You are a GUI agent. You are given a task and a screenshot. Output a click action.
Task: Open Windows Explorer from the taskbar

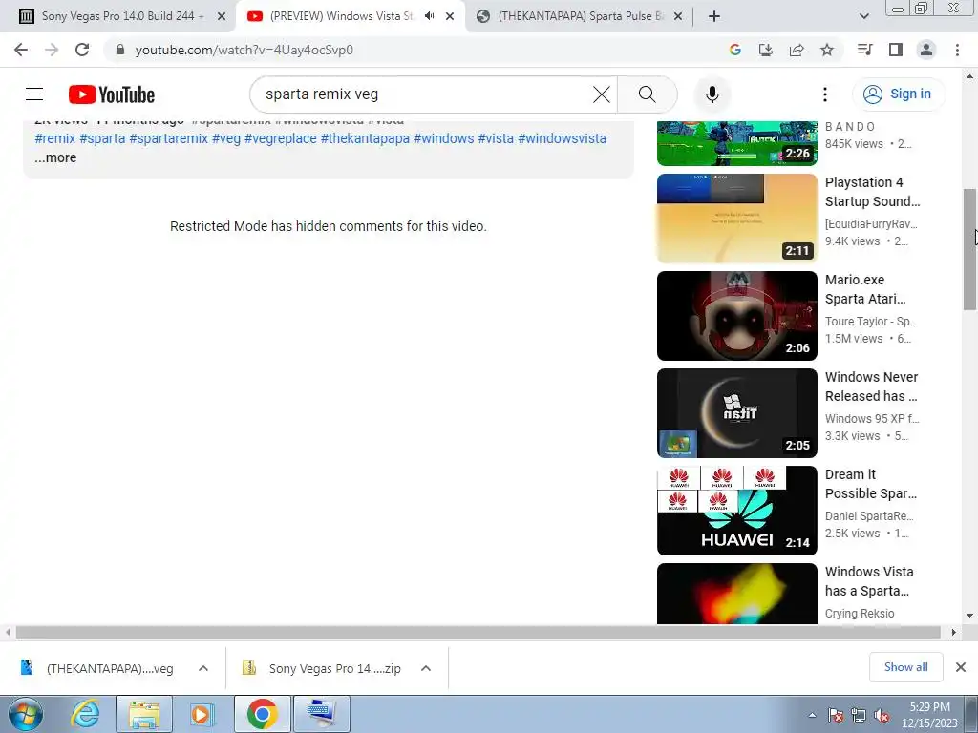[144, 714]
